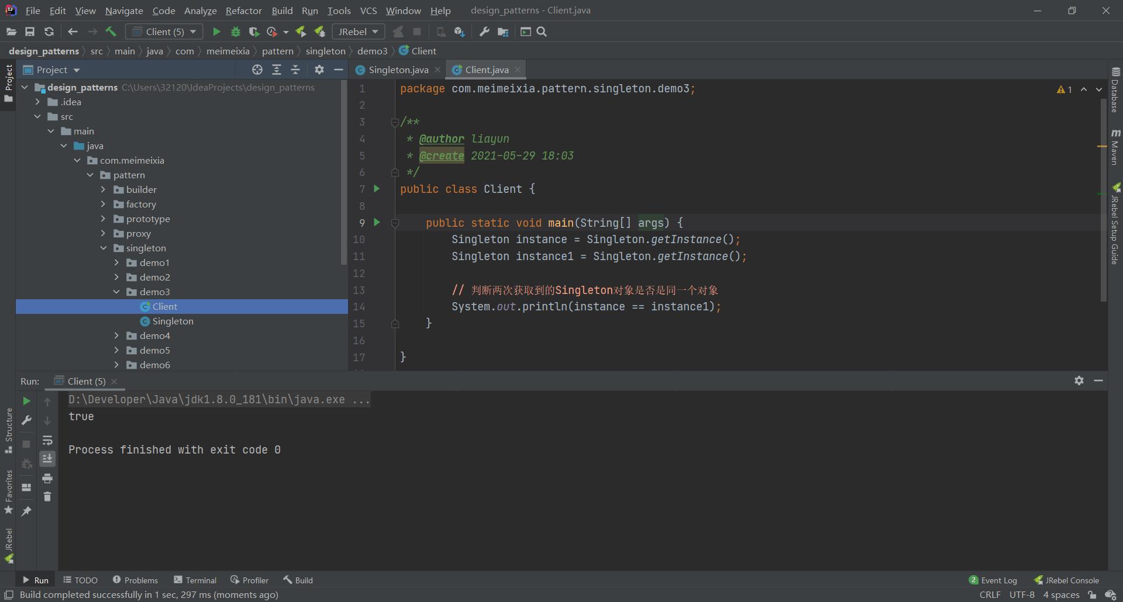Image resolution: width=1123 pixels, height=602 pixels.
Task: Open Project panel options gear
Action: pos(319,70)
